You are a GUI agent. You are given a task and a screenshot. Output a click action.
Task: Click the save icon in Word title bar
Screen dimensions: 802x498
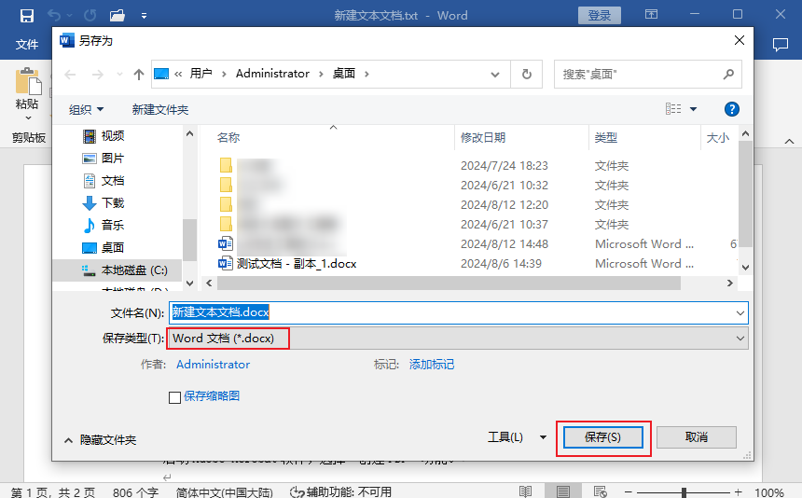point(26,16)
